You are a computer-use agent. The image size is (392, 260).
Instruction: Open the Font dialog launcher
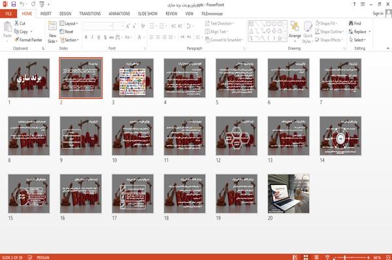tap(145, 49)
